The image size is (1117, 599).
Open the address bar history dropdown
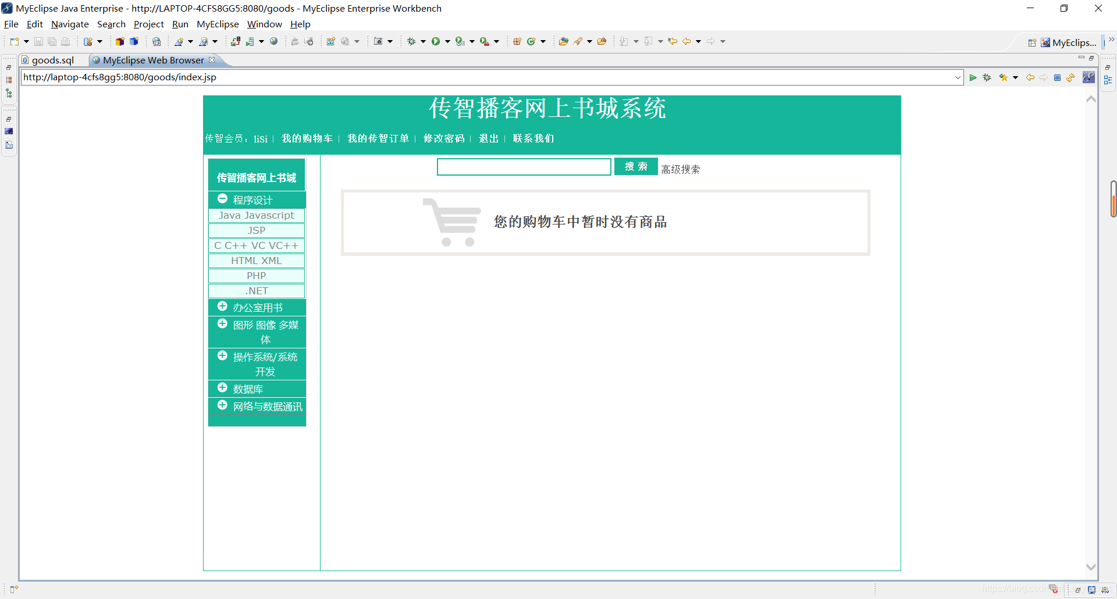click(958, 77)
